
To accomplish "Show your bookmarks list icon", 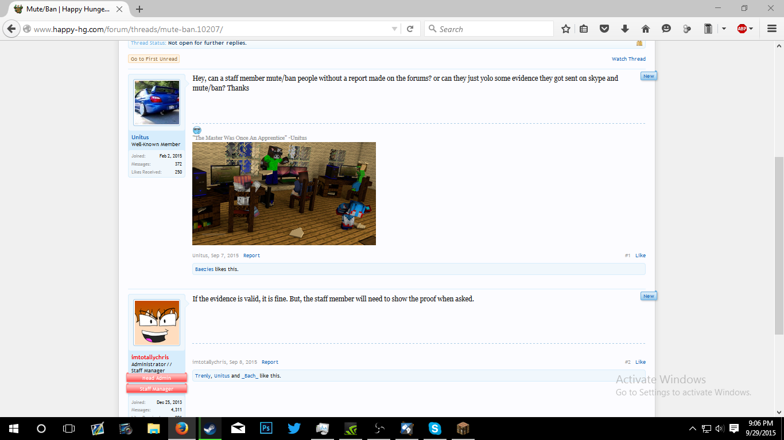I will 584,29.
